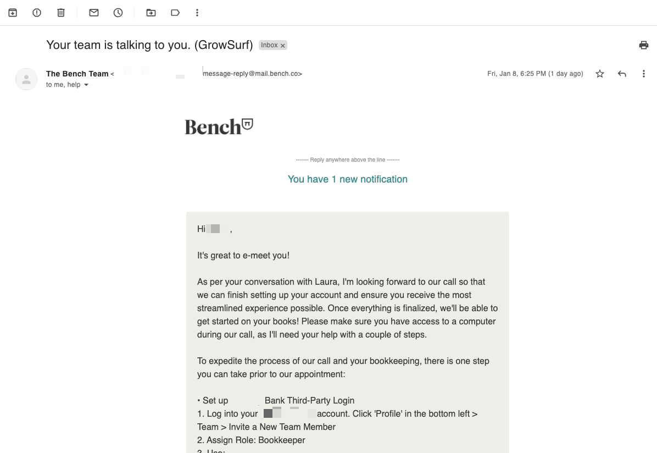Expand recipient details next to 'to me, help'
The image size is (657, 453).
[x=86, y=85]
